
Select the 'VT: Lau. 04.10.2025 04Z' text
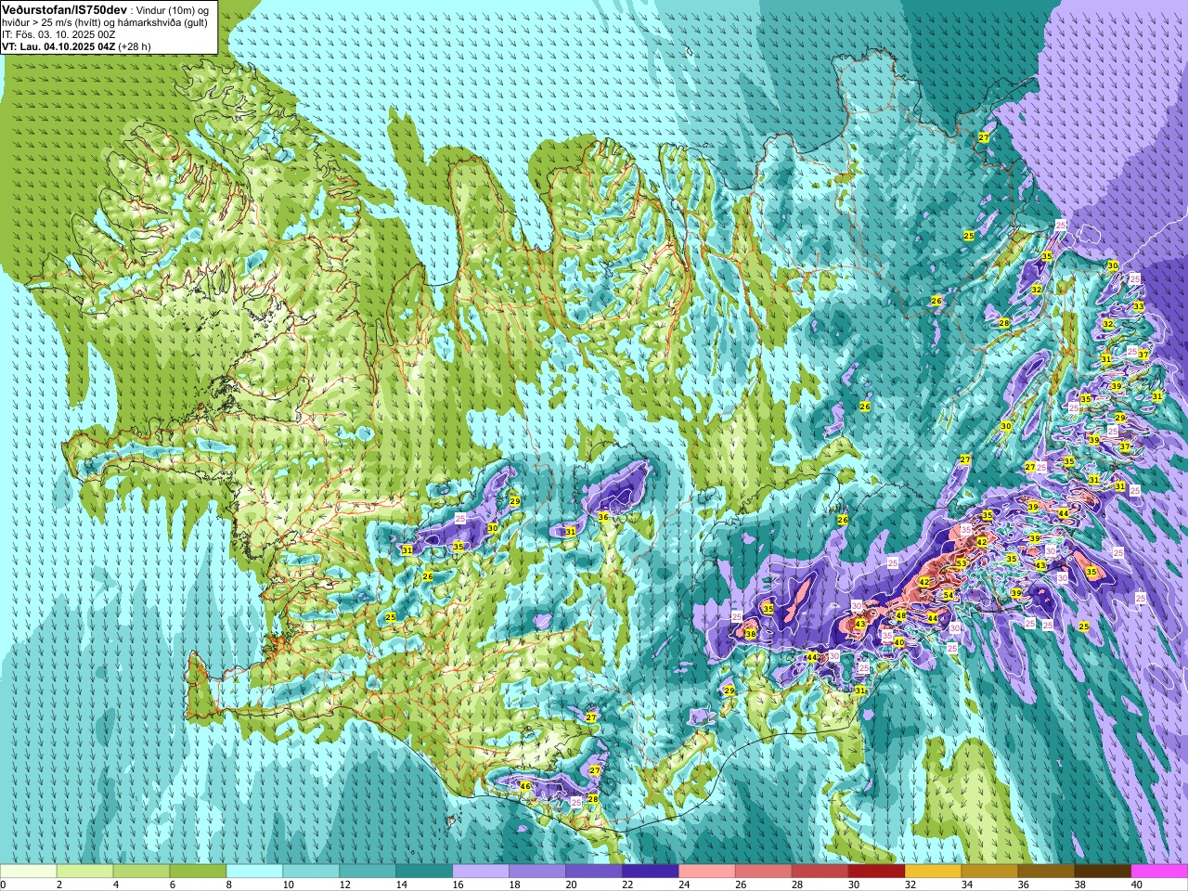pyautogui.click(x=58, y=46)
